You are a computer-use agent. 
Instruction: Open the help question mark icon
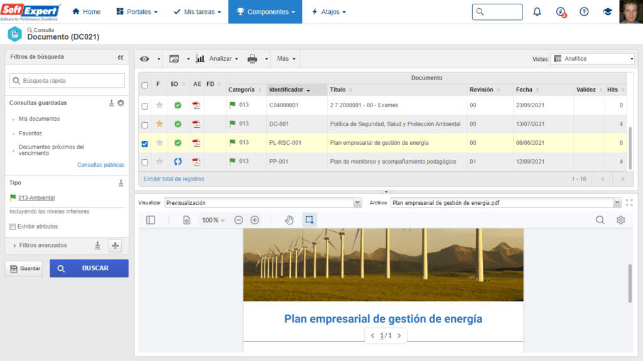click(x=584, y=12)
